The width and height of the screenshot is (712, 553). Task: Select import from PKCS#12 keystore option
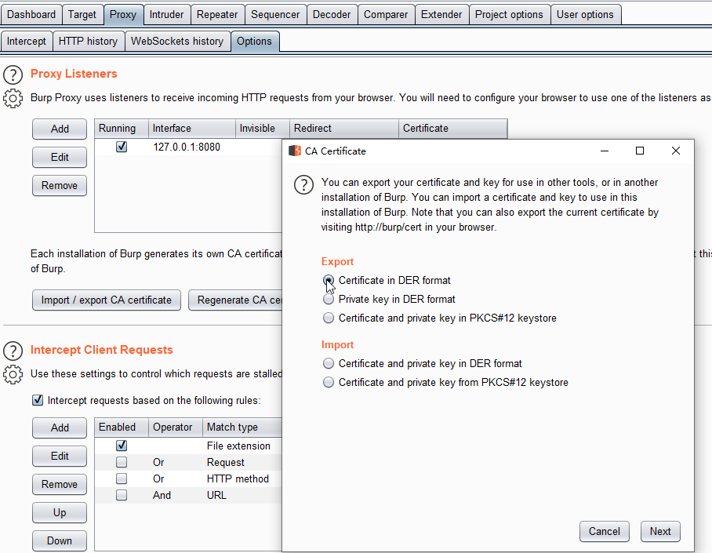click(329, 382)
